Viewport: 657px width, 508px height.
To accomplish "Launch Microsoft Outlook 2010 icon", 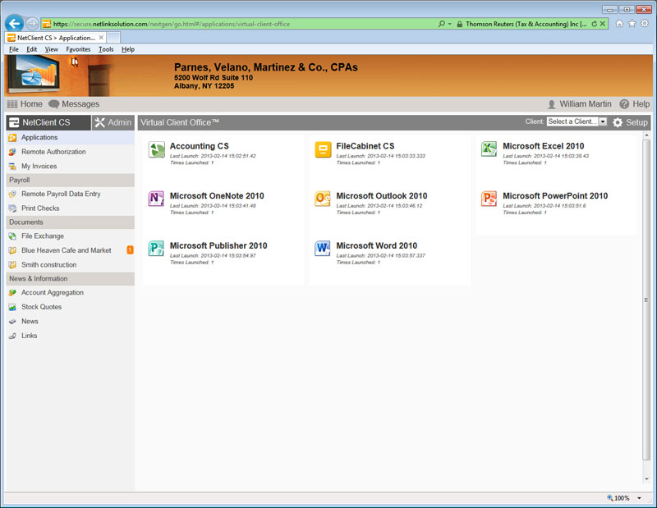I will pyautogui.click(x=323, y=199).
